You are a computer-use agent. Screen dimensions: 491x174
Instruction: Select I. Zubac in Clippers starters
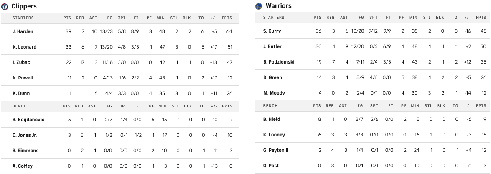(x=21, y=62)
